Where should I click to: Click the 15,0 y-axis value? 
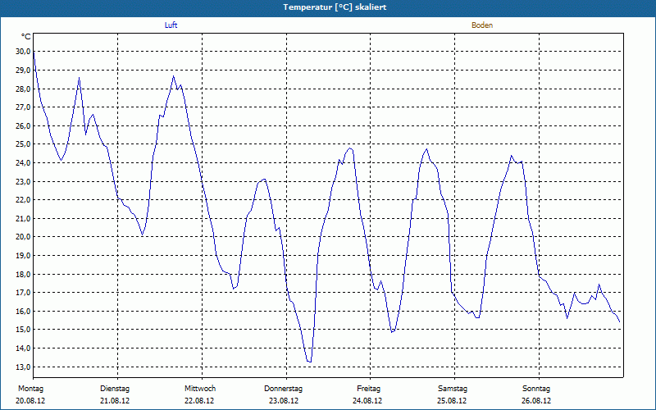[x=23, y=330]
